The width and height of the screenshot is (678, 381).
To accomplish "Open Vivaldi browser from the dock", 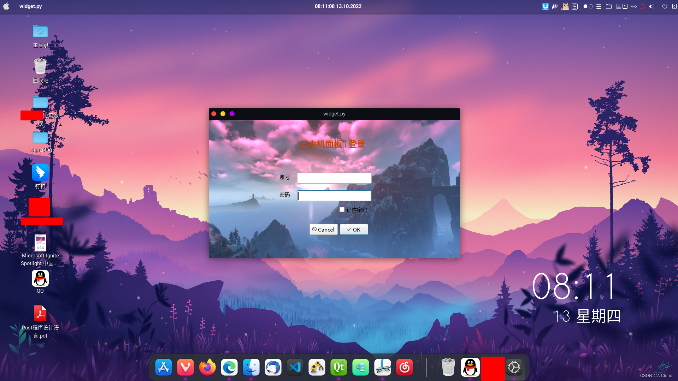I will (185, 367).
